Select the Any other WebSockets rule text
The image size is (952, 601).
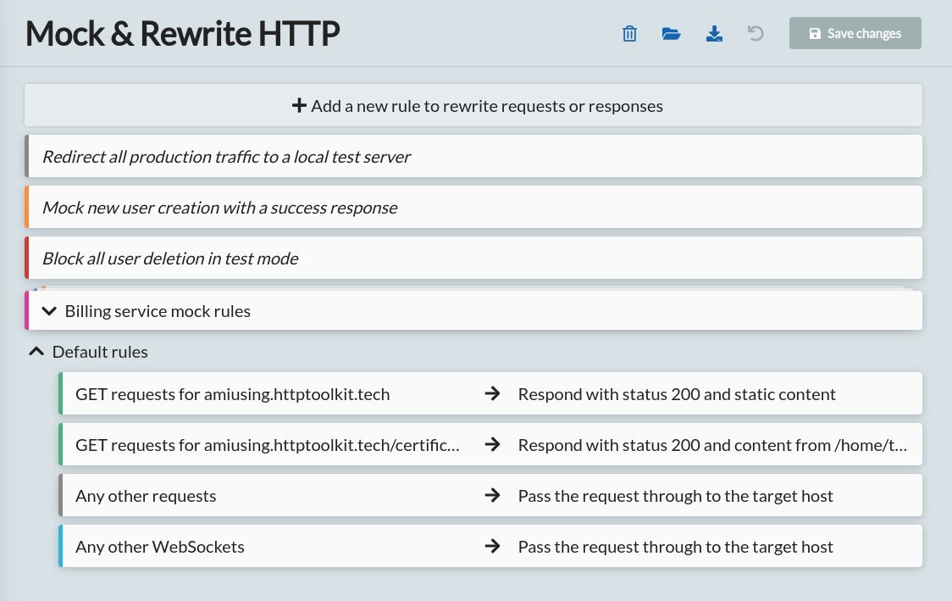click(x=160, y=547)
